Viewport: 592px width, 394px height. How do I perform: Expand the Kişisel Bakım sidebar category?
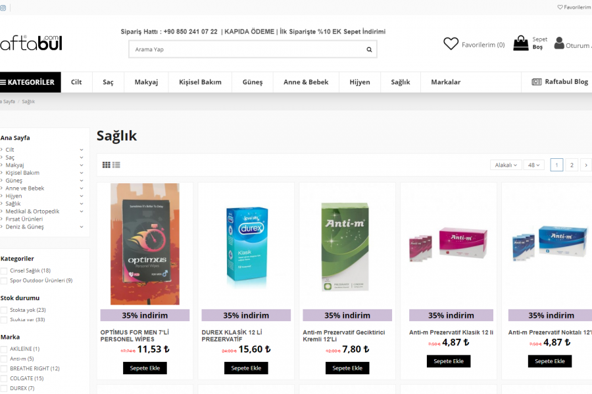(81, 173)
